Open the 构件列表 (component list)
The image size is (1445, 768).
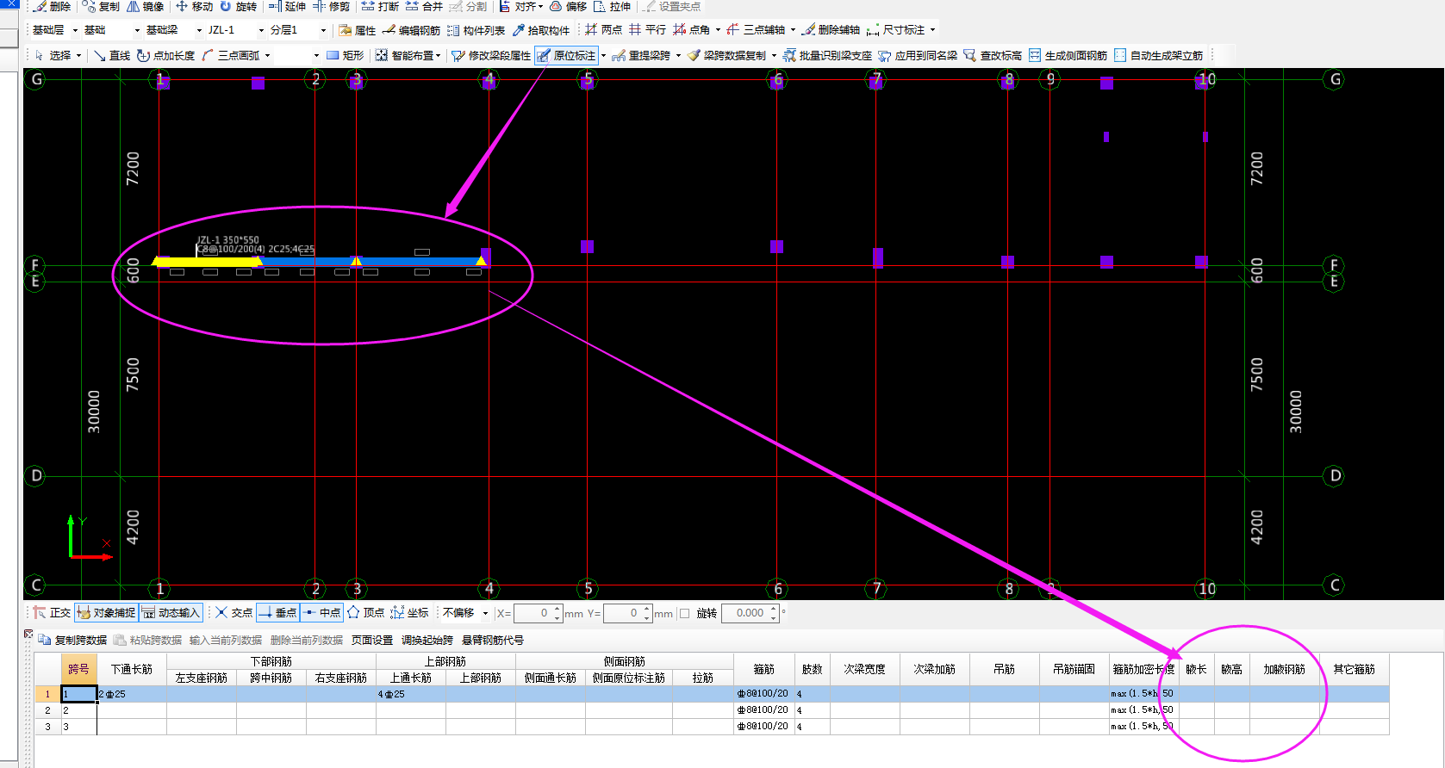point(476,30)
